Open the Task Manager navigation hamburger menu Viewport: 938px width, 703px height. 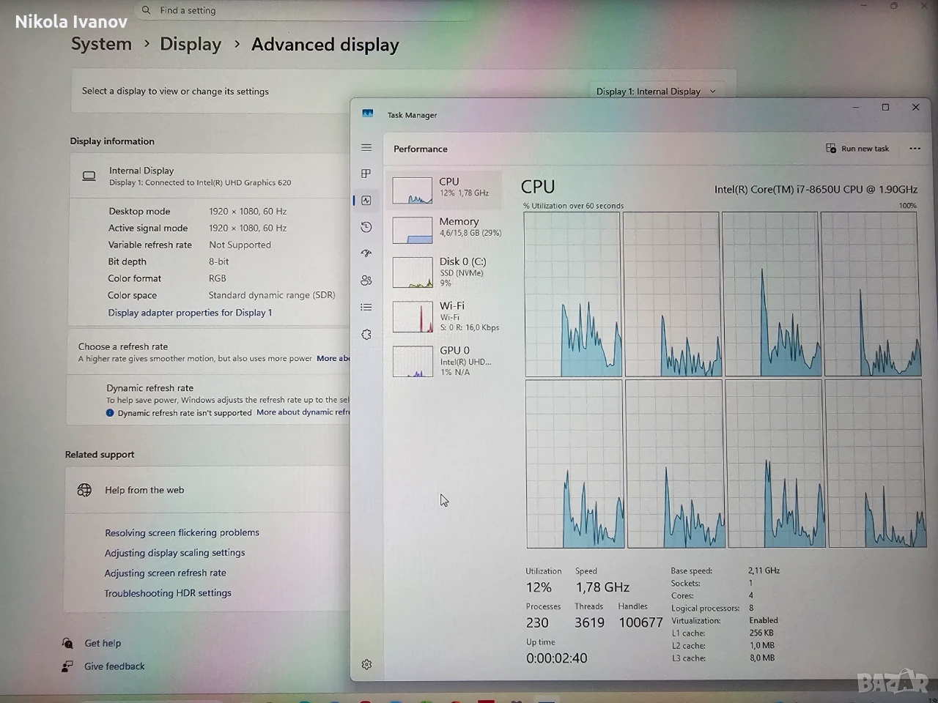click(366, 147)
